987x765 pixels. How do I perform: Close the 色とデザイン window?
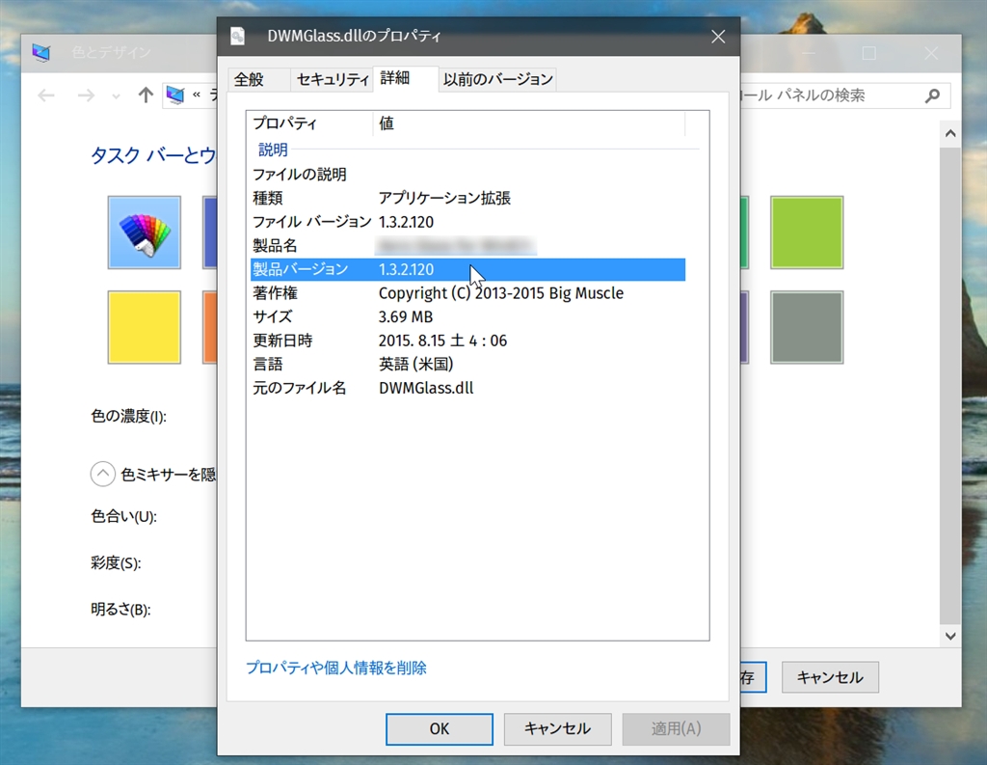[x=931, y=54]
